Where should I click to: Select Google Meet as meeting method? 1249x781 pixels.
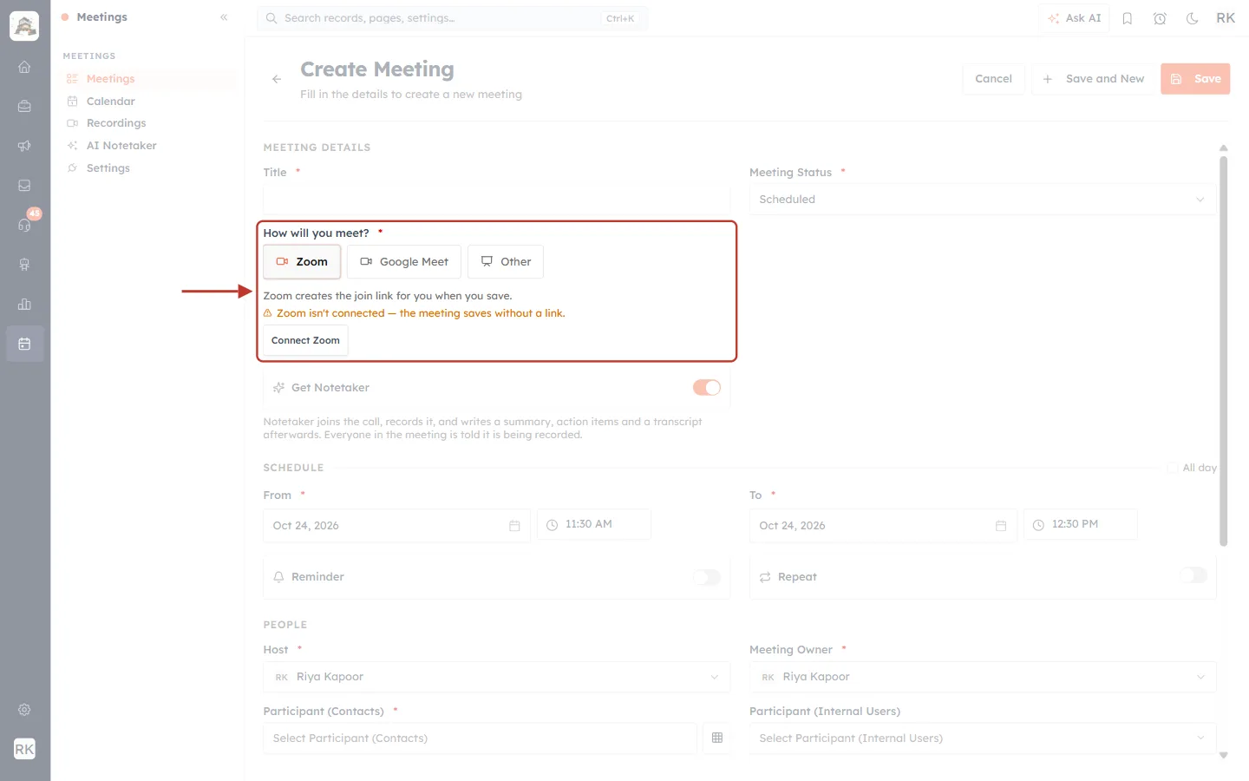(x=404, y=261)
